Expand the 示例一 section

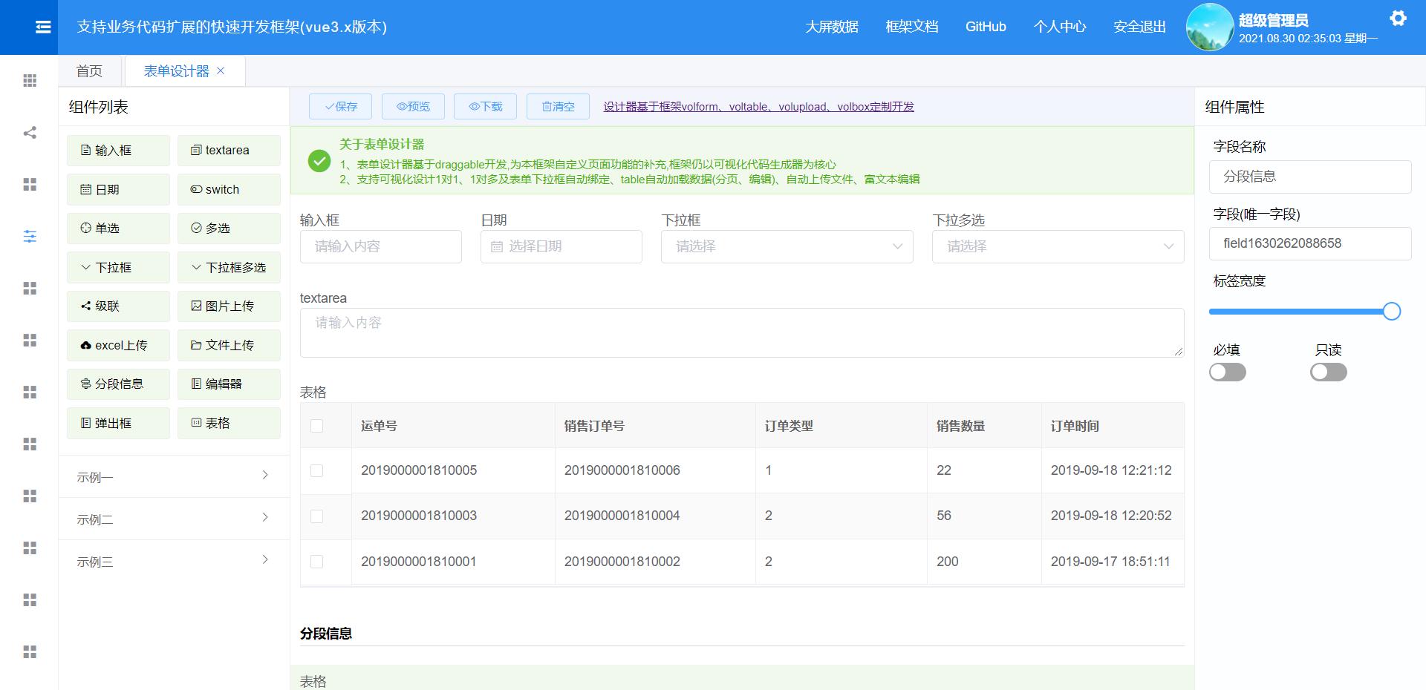173,476
